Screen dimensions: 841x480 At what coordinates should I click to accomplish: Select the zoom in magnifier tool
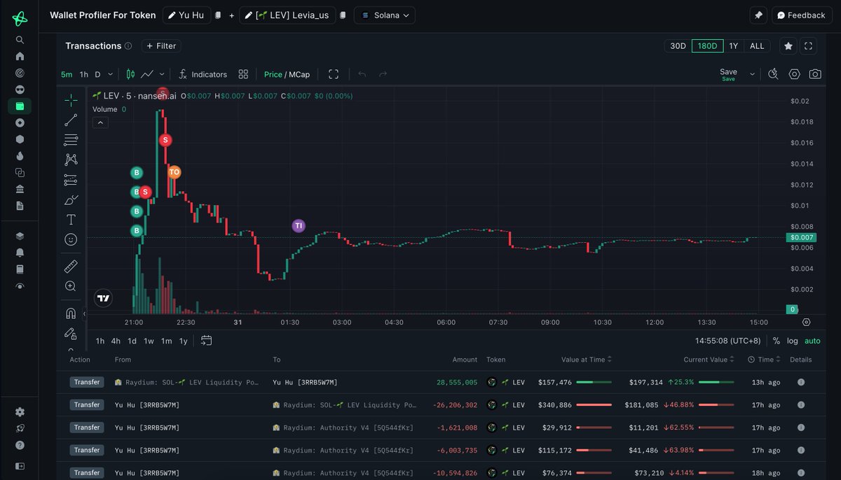[71, 285]
